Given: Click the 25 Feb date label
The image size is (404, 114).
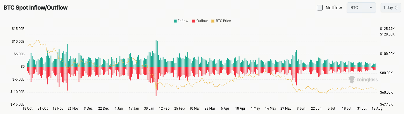Looking at the screenshot, I should pos(179,108).
